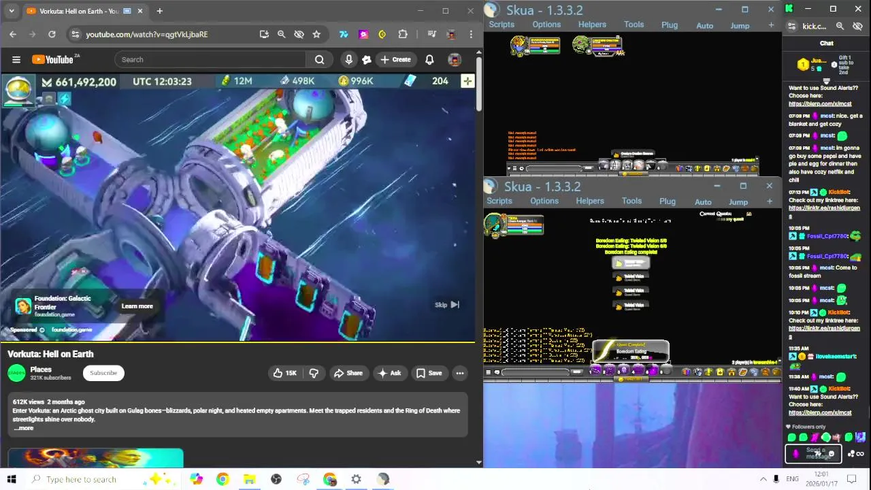
Task: Open the Helpers menu in top Skua window
Action: click(592, 24)
